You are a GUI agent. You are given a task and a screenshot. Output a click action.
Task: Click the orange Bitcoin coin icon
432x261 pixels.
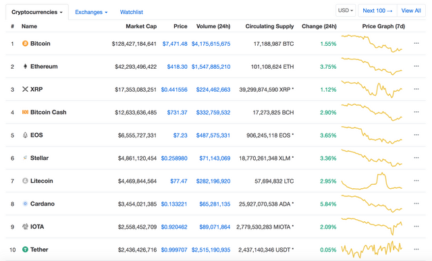(x=25, y=43)
